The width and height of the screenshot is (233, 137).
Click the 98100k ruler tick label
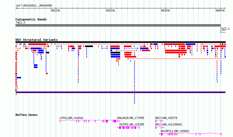56,10
